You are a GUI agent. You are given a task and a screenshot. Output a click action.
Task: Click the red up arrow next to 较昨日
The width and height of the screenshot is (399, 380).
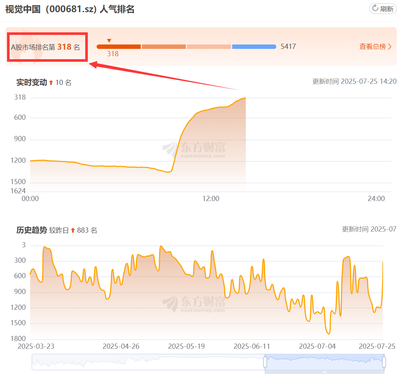pos(73,230)
